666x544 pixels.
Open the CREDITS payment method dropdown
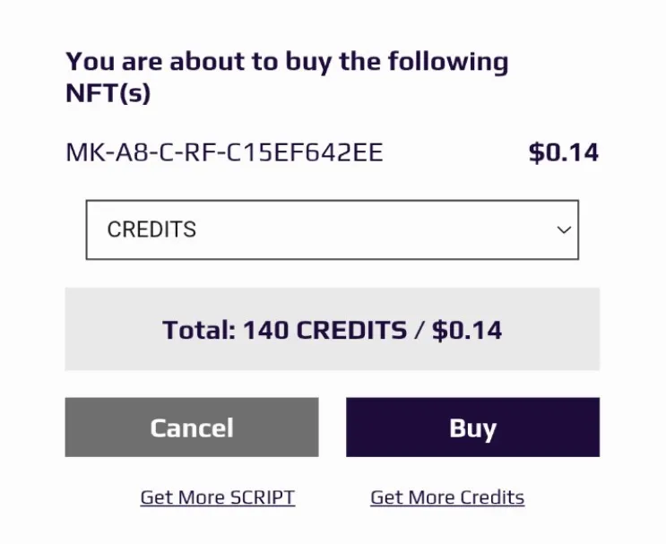click(x=333, y=229)
